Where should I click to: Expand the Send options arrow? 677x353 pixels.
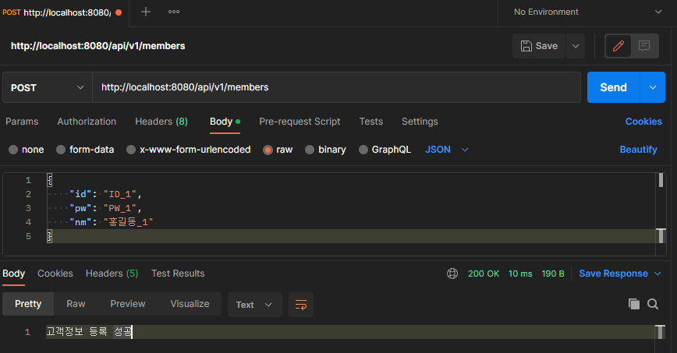(653, 87)
